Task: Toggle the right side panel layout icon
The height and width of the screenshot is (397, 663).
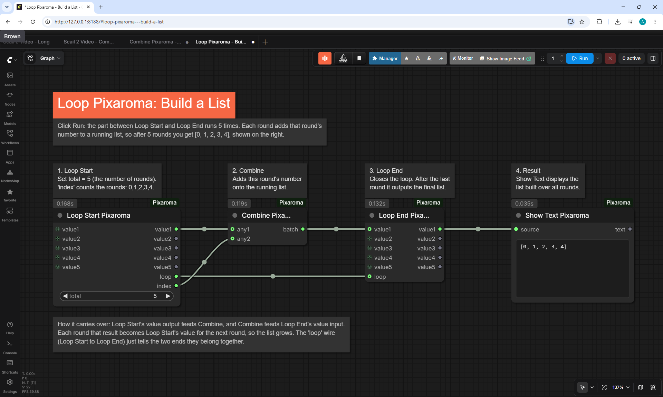Action: 653,58
